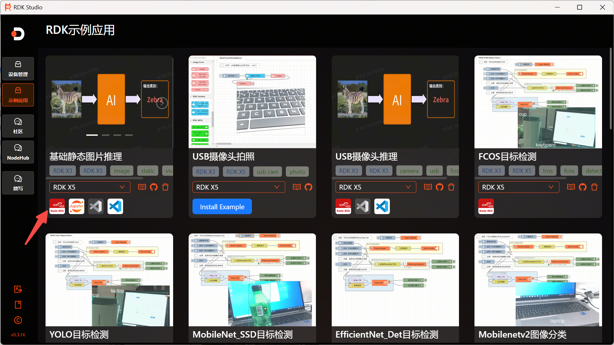Advance the carousel with the next arrow
Viewport: 614px width, 345px height.
pos(162,103)
